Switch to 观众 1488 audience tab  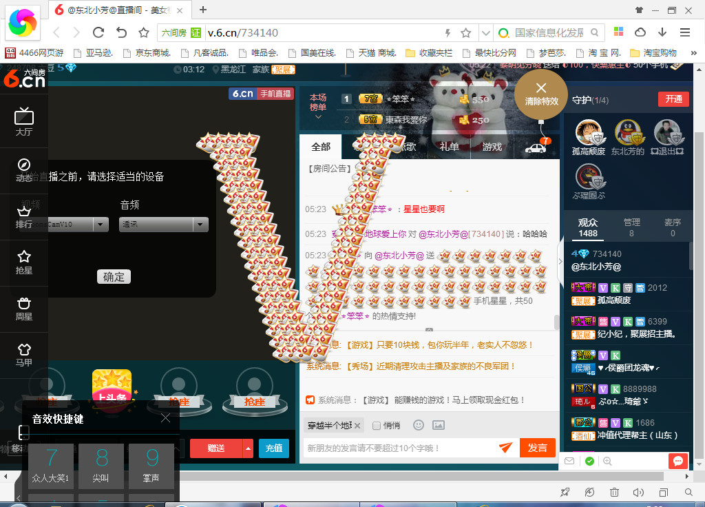[x=588, y=227]
